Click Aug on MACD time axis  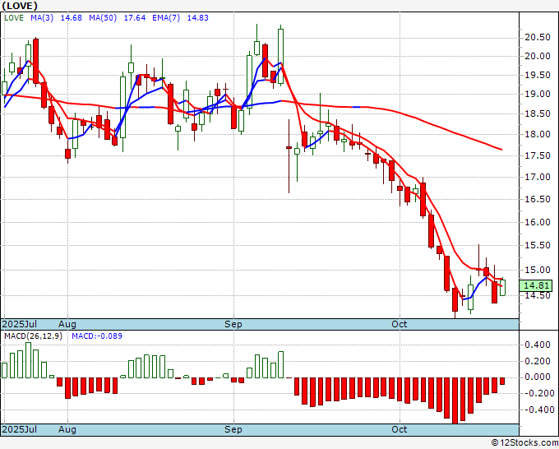pos(67,429)
